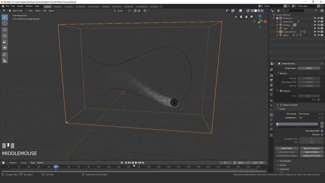Open the File menu
The width and height of the screenshot is (325, 183).
tap(8, 6)
